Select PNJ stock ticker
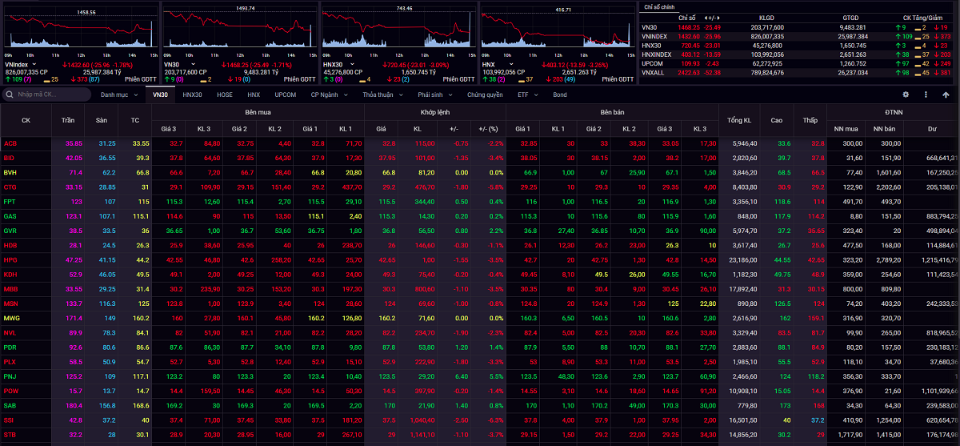 coord(10,376)
